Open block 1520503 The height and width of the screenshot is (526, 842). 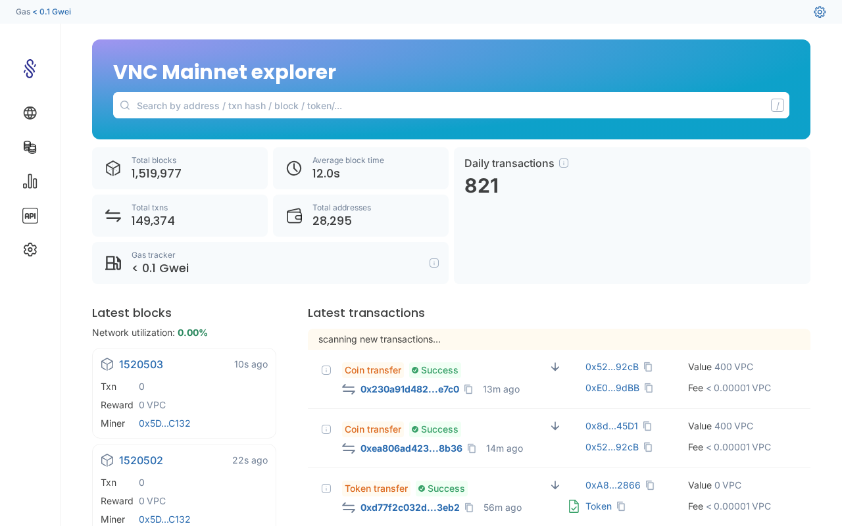141,364
